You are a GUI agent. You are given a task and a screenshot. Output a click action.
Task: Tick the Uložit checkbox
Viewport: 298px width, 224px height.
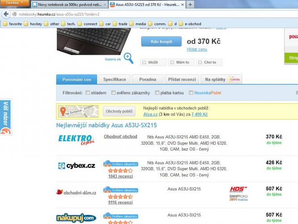coord(144,62)
